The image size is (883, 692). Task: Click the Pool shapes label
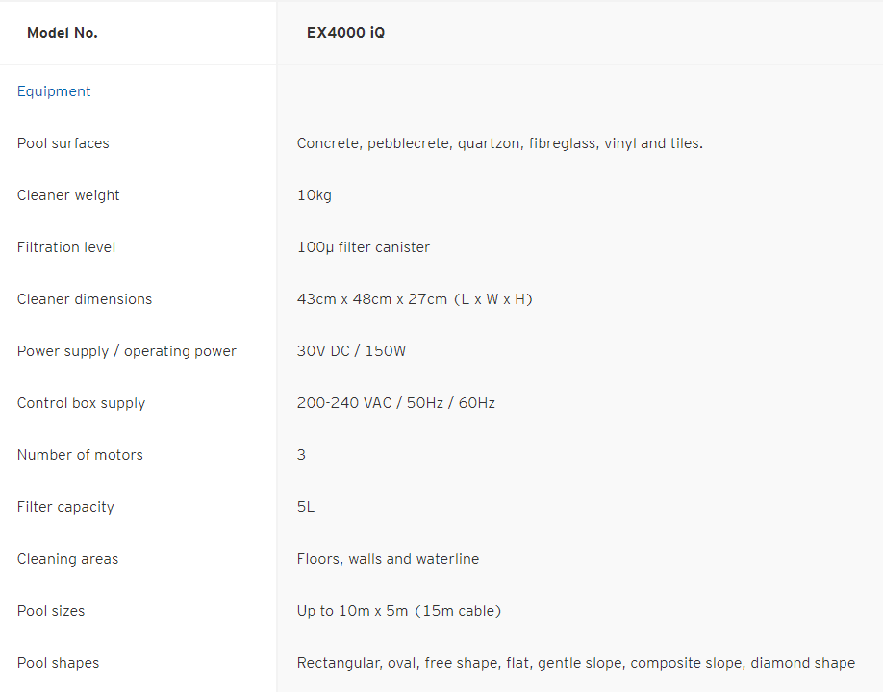pos(59,663)
